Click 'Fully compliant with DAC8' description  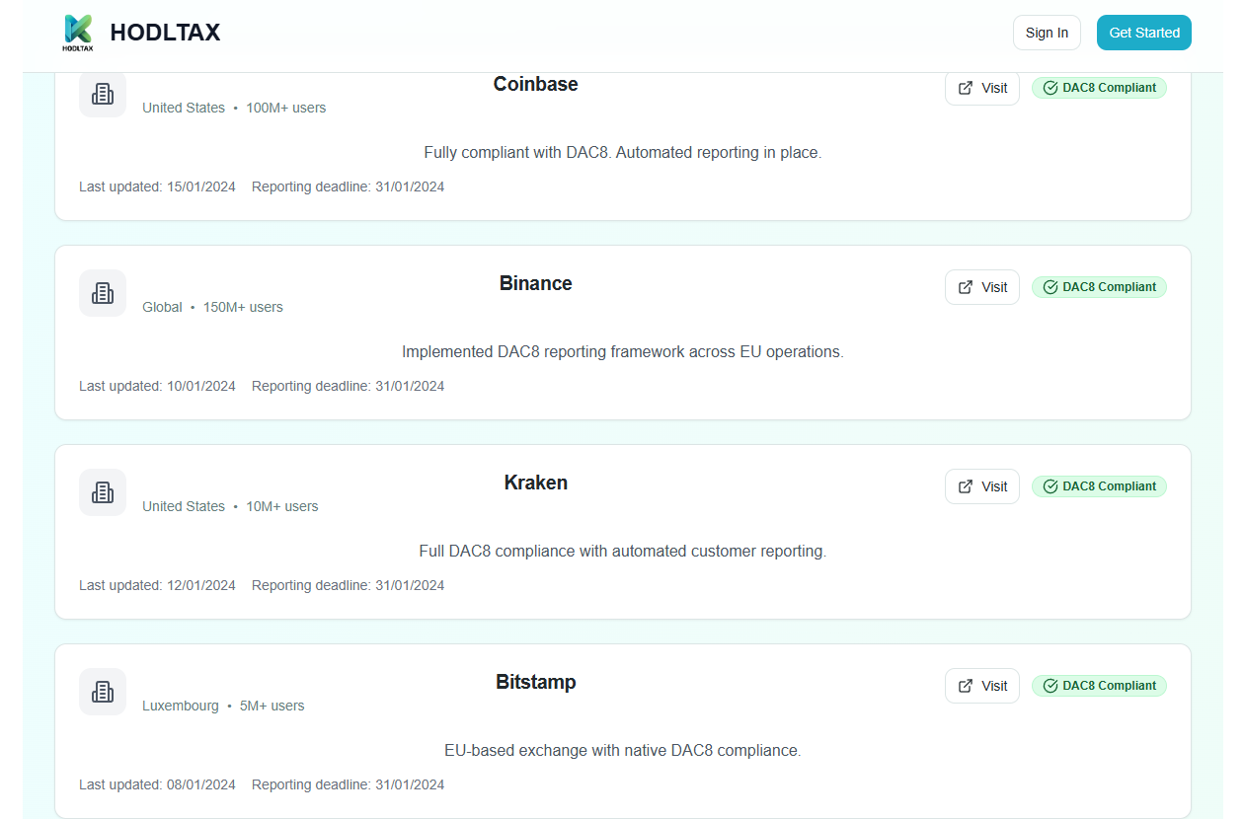pyautogui.click(x=623, y=152)
